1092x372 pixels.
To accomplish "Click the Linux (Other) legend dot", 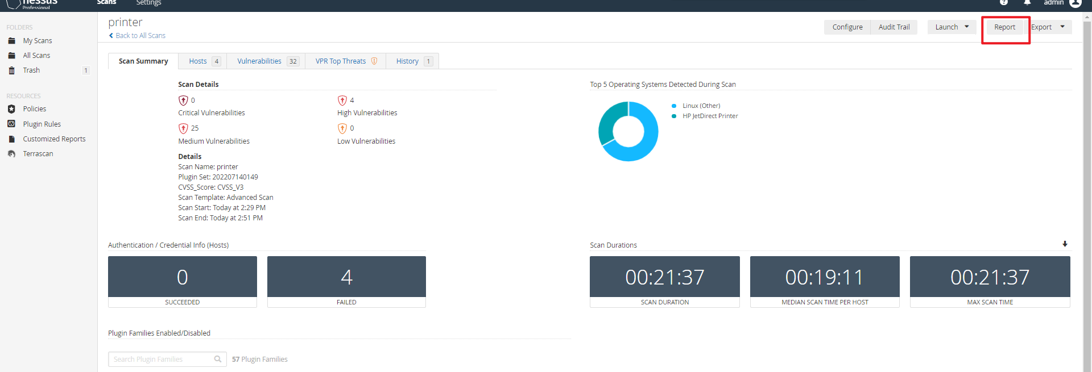I will (674, 106).
